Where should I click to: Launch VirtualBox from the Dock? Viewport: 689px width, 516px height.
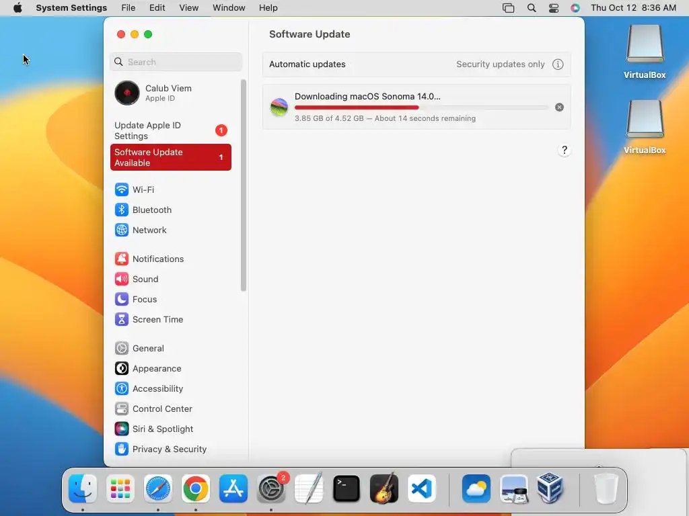tap(550, 488)
